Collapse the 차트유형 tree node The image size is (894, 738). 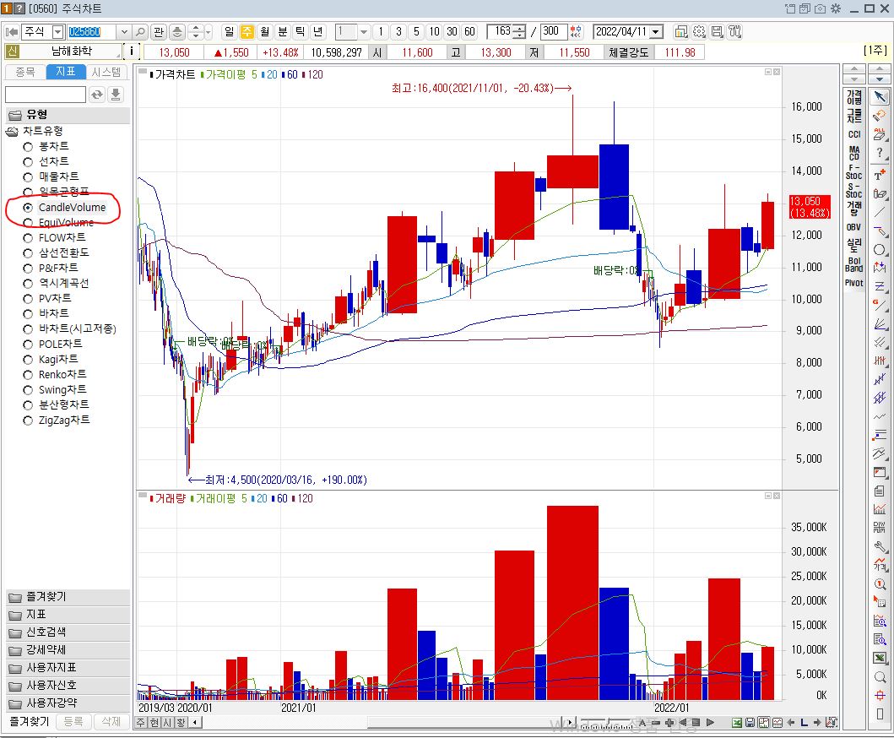click(12, 132)
